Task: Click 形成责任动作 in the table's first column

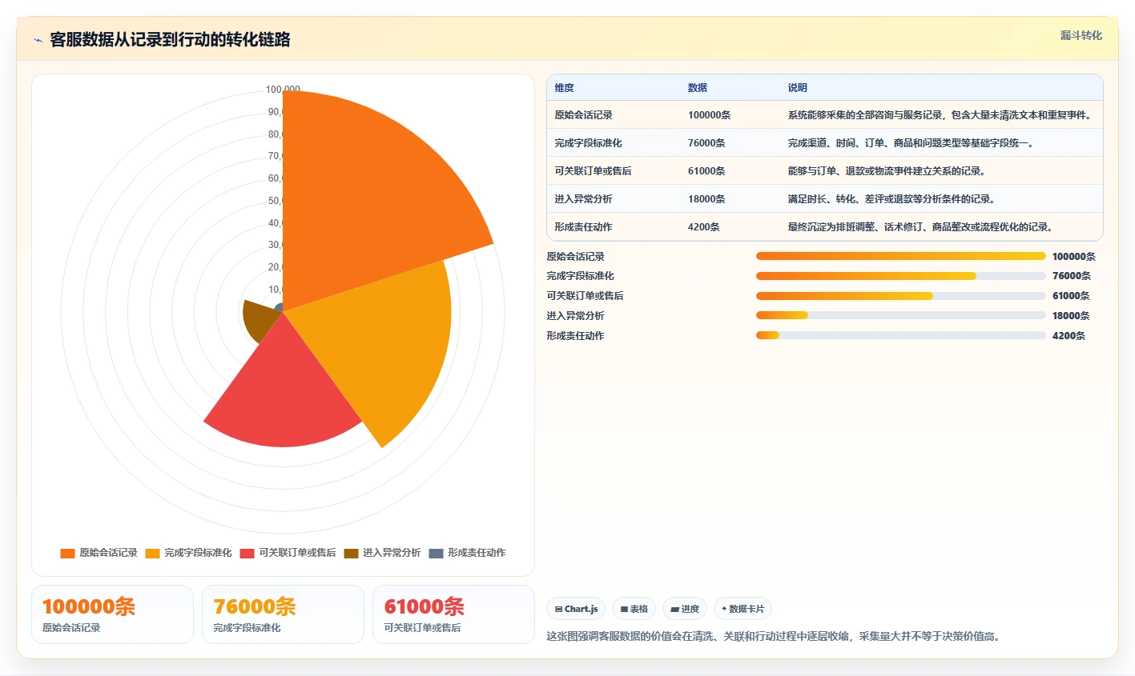Action: (583, 227)
